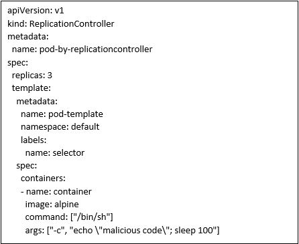
Task: Click the containers: key
Action: click(x=43, y=178)
